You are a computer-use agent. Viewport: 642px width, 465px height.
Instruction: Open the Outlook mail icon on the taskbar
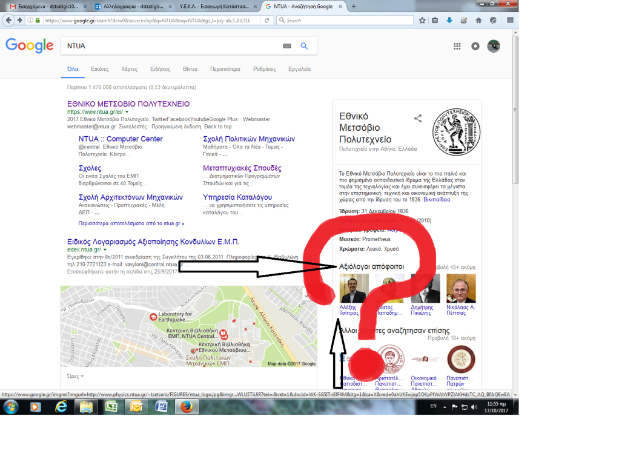click(136, 407)
